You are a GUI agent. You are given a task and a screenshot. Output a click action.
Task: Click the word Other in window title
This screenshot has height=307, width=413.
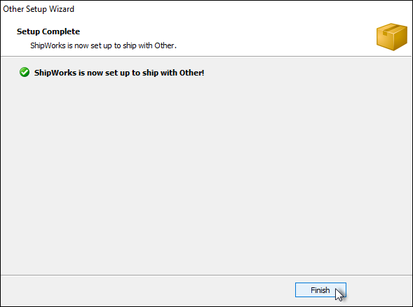coord(13,9)
